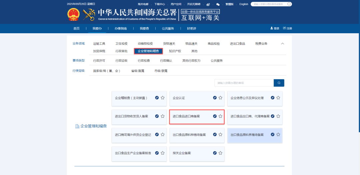Collapse the 业务领域 category list chevron
360x175 pixels.
(282, 44)
